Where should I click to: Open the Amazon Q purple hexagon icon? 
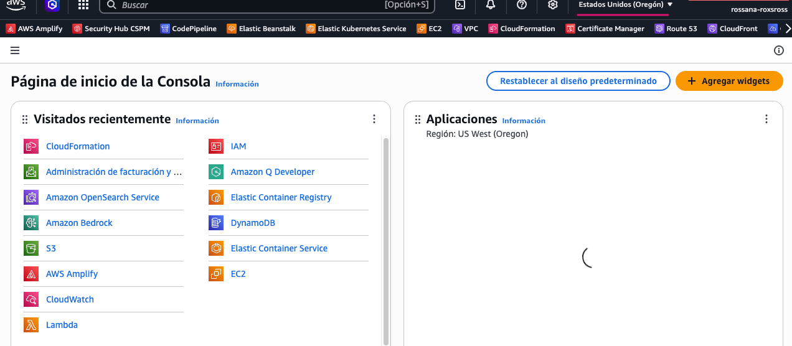[53, 5]
